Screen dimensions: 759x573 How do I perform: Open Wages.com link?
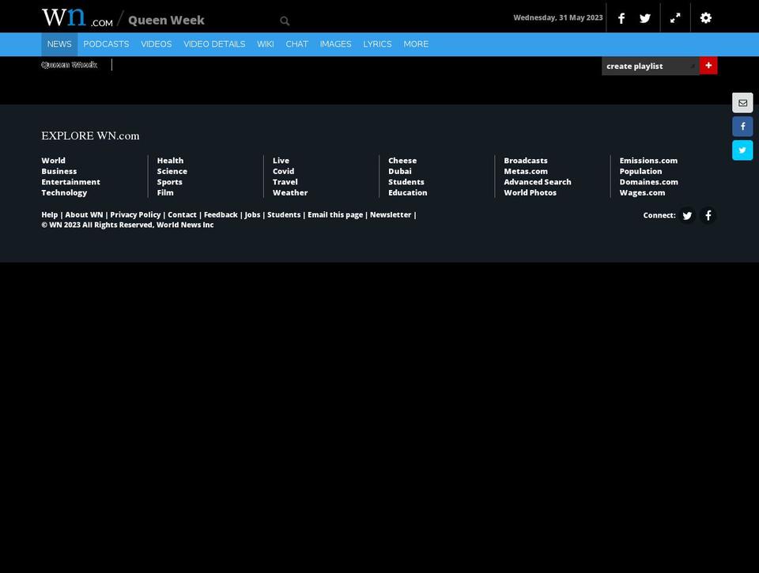click(x=642, y=192)
